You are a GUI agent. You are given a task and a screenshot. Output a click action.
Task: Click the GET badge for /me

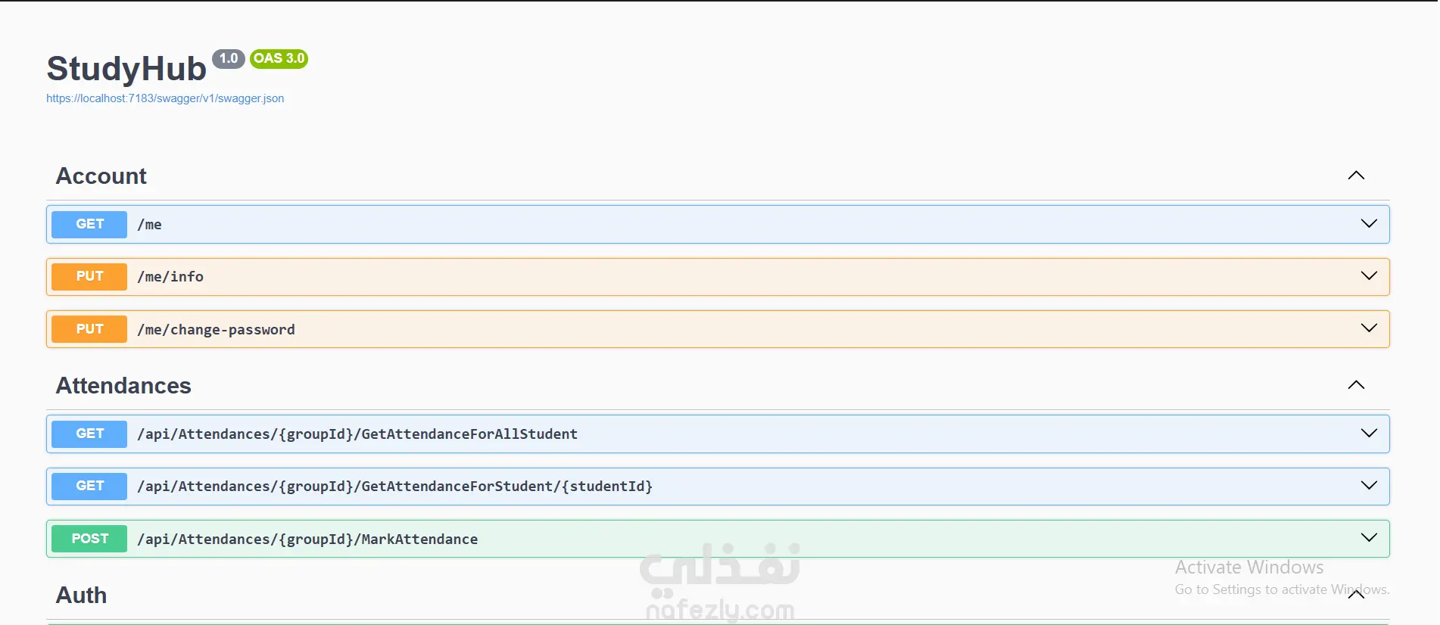(x=89, y=224)
